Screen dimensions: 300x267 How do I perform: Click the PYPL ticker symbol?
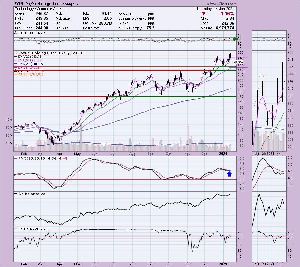(19, 4)
